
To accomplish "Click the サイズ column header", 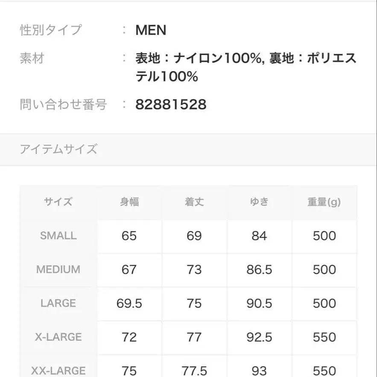I will [58, 202].
